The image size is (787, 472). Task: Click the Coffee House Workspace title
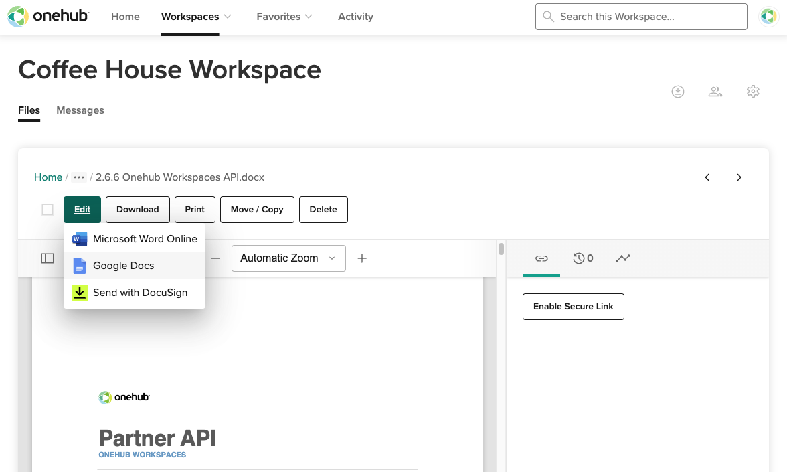[170, 70]
